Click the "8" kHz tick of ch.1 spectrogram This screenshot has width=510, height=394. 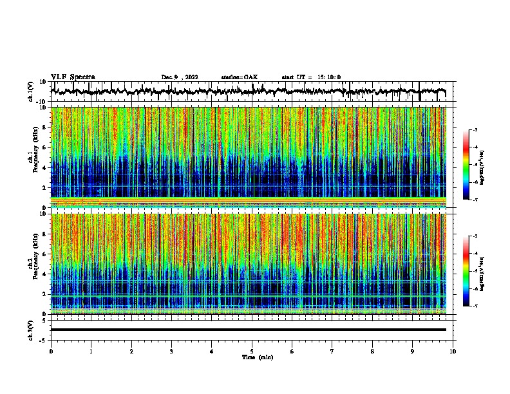(45, 127)
